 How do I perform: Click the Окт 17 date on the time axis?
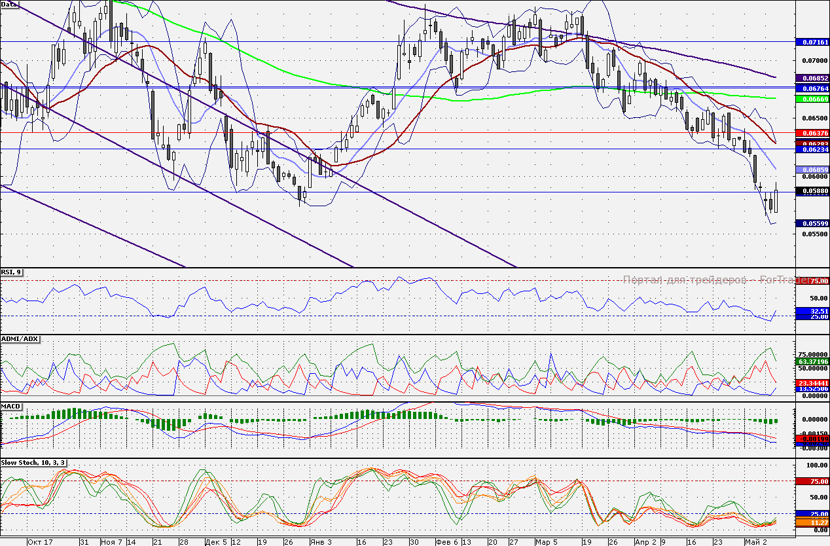(39, 542)
